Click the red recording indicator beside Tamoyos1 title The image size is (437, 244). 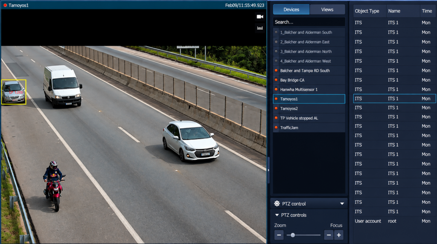click(5, 5)
